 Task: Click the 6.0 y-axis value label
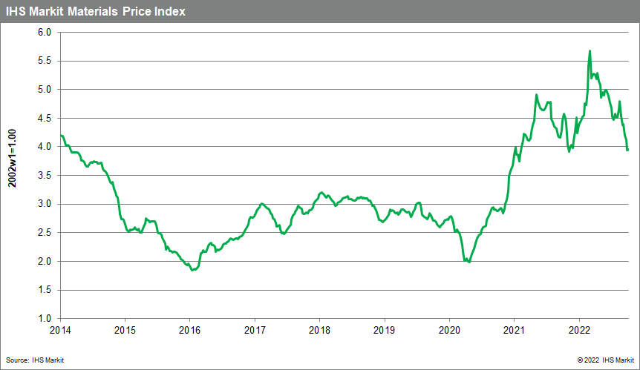coord(44,33)
